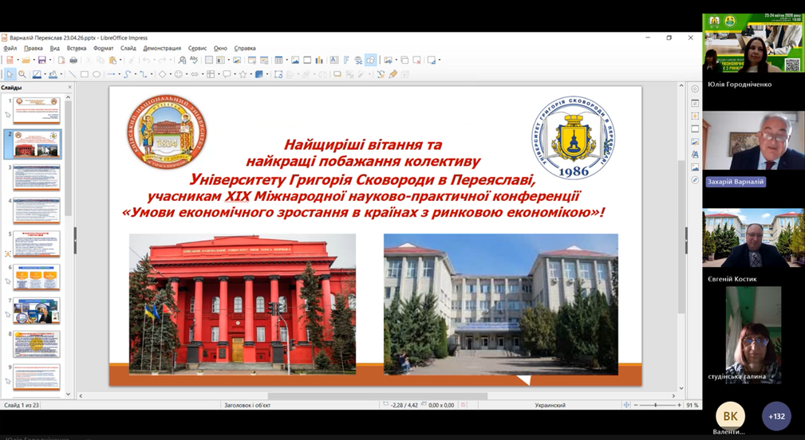Expand the Open folder dropdown arrow

pyautogui.click(x=34, y=60)
